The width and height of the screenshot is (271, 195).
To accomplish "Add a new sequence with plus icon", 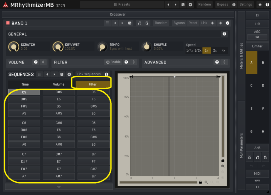I will [x=69, y=74].
